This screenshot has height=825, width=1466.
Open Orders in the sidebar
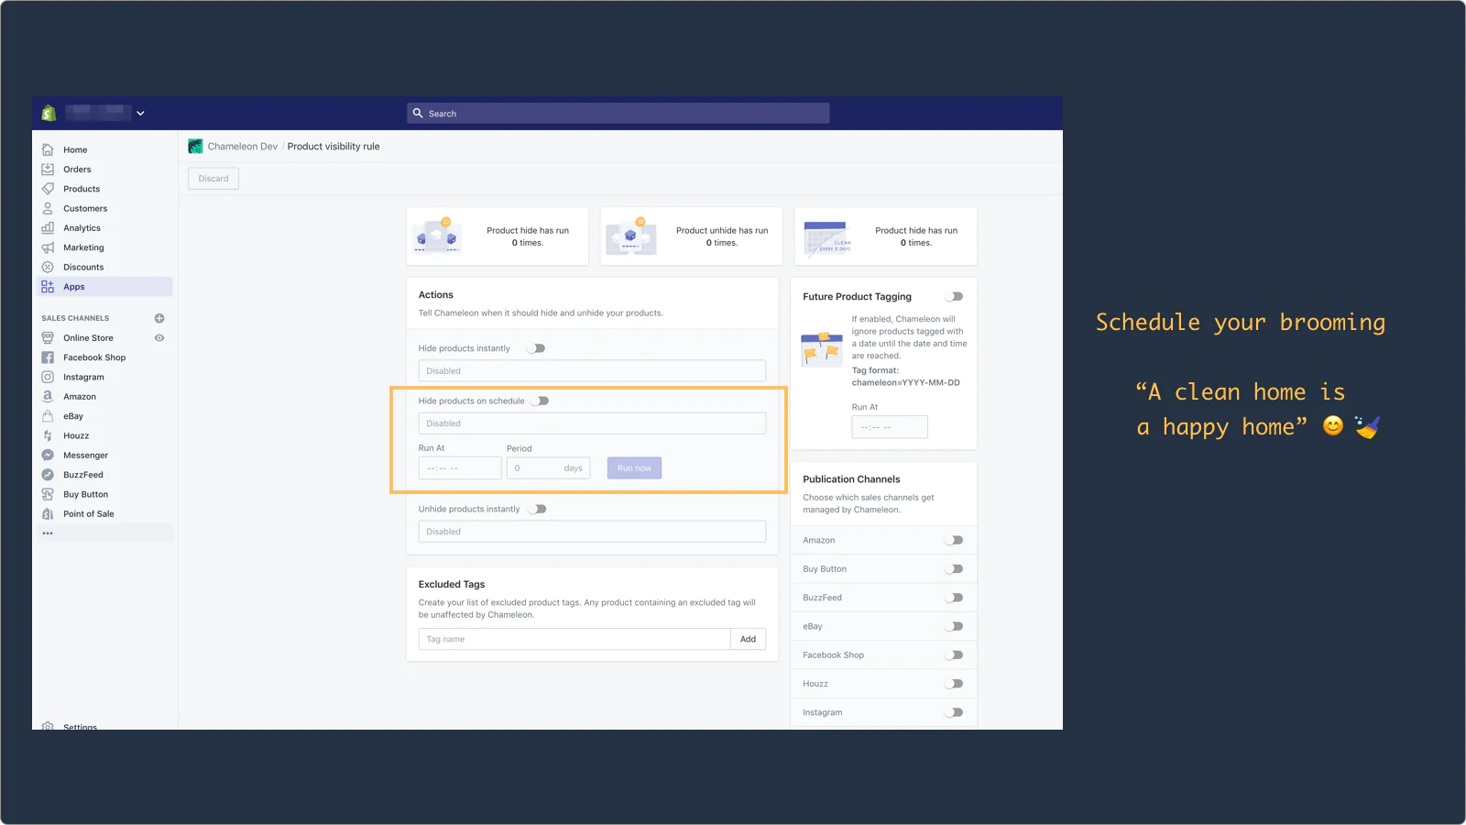click(77, 170)
